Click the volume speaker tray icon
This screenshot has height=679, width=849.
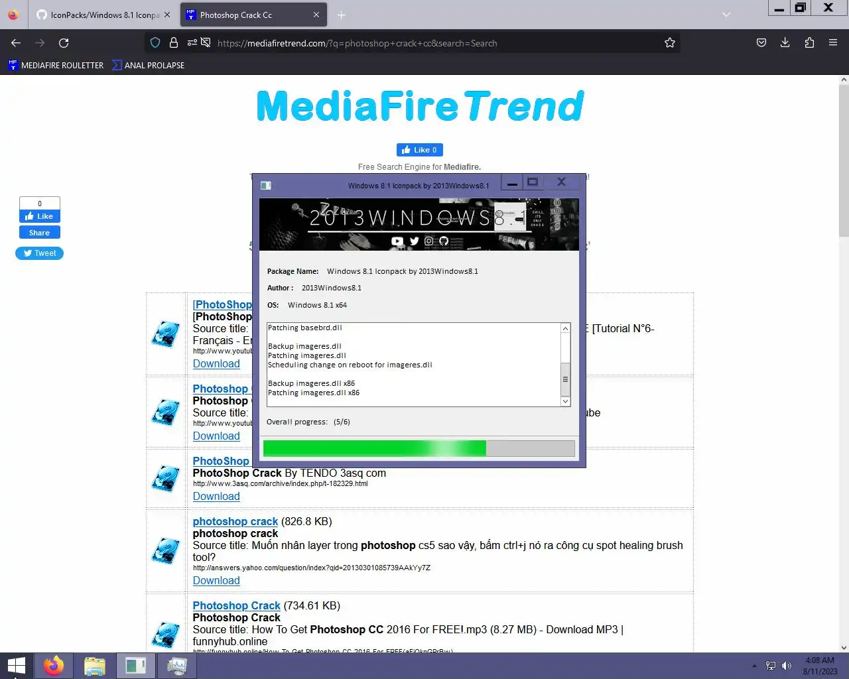[787, 666]
